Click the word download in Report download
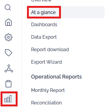This screenshot has width=109, height=108. pyautogui.click(x=58, y=49)
